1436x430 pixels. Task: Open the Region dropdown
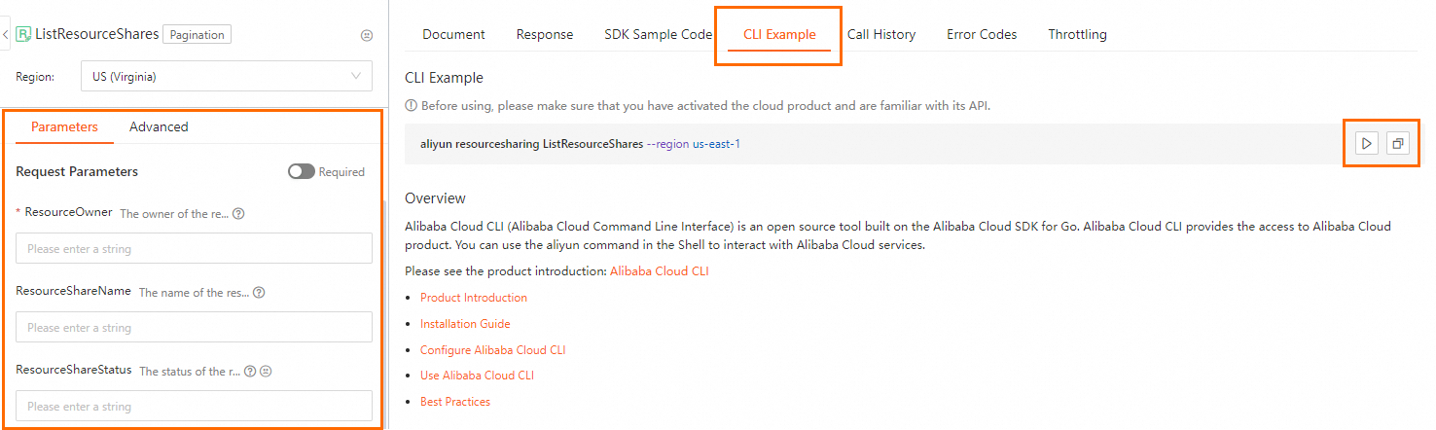pos(226,76)
